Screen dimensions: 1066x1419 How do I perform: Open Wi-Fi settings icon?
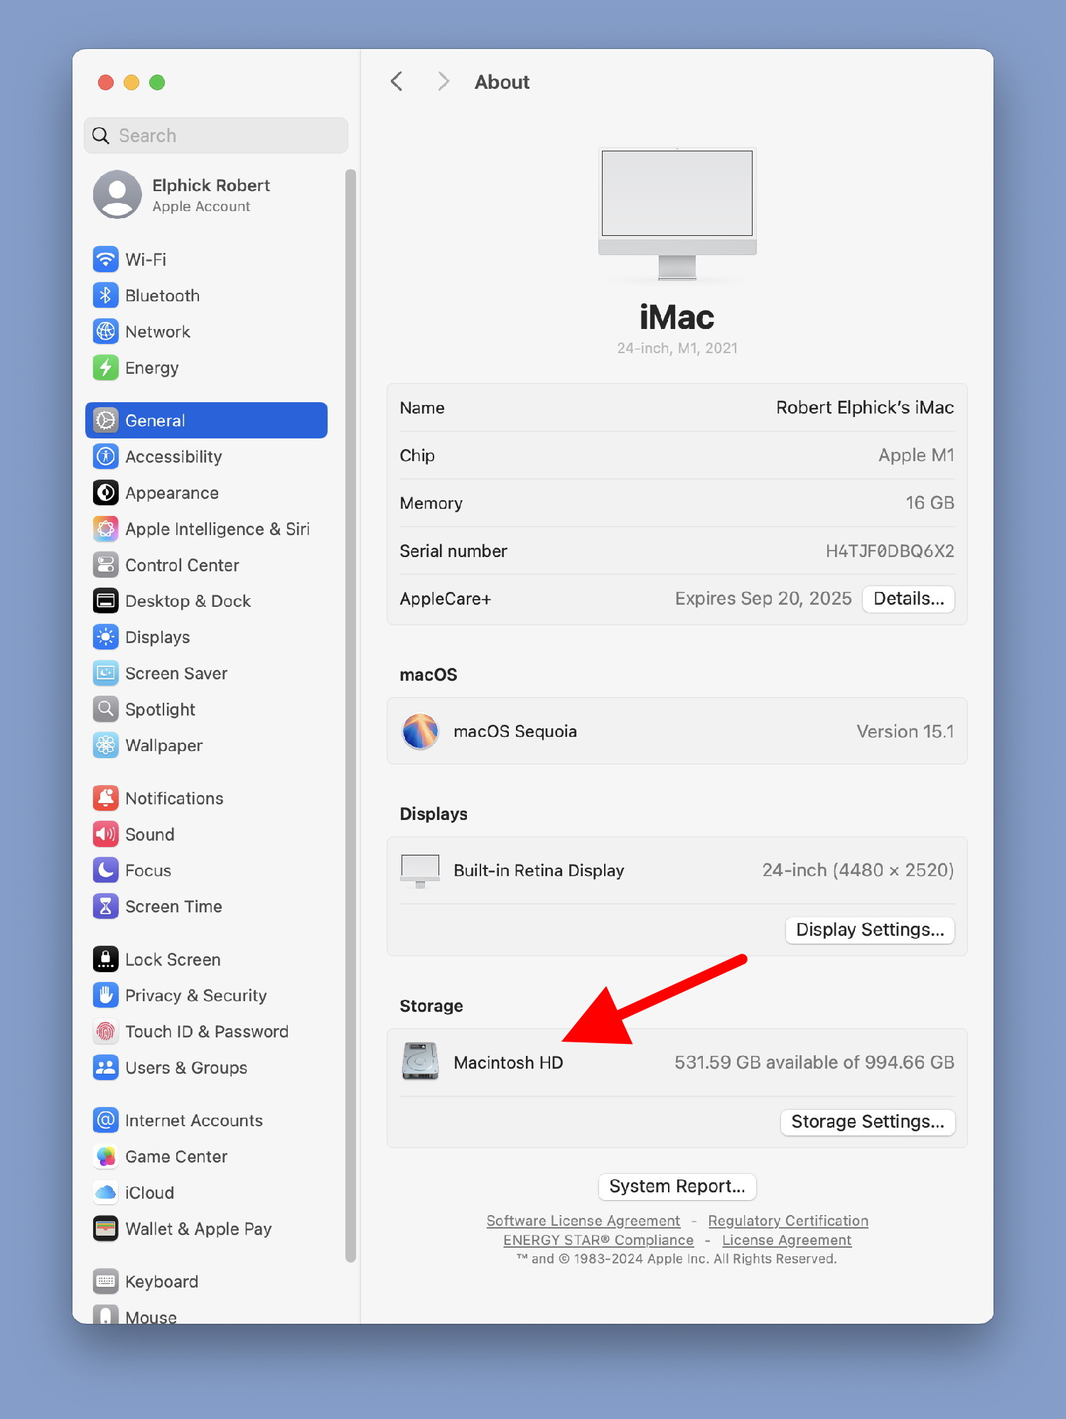[106, 259]
